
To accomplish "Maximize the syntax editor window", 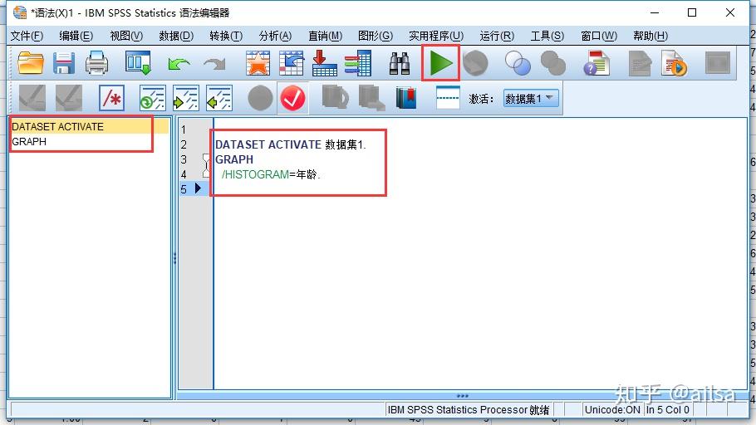I will [x=692, y=12].
